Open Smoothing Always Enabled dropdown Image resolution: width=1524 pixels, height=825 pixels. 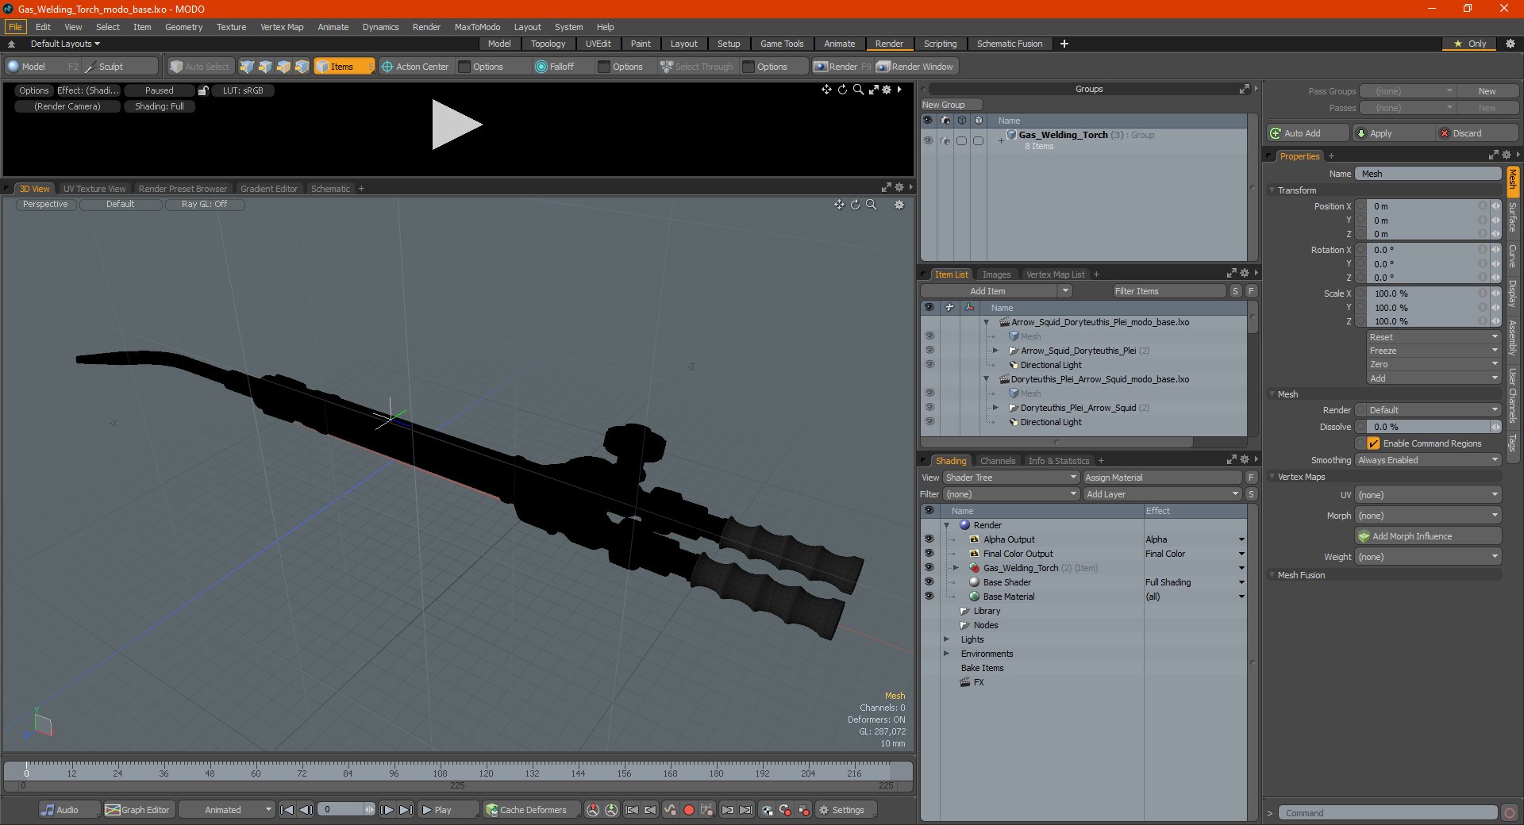(x=1428, y=460)
